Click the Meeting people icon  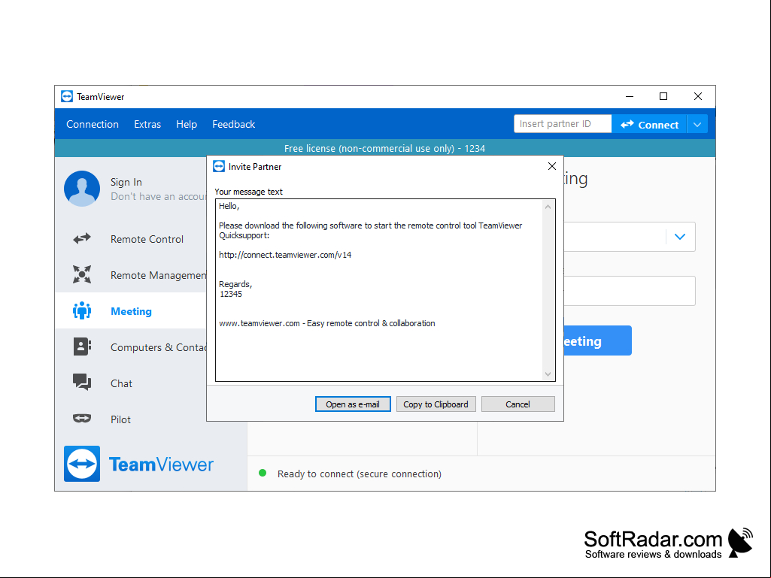(82, 310)
